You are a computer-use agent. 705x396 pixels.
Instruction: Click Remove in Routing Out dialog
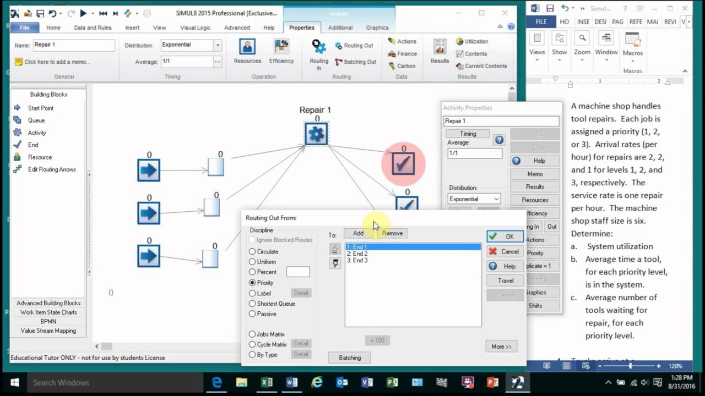coord(392,233)
